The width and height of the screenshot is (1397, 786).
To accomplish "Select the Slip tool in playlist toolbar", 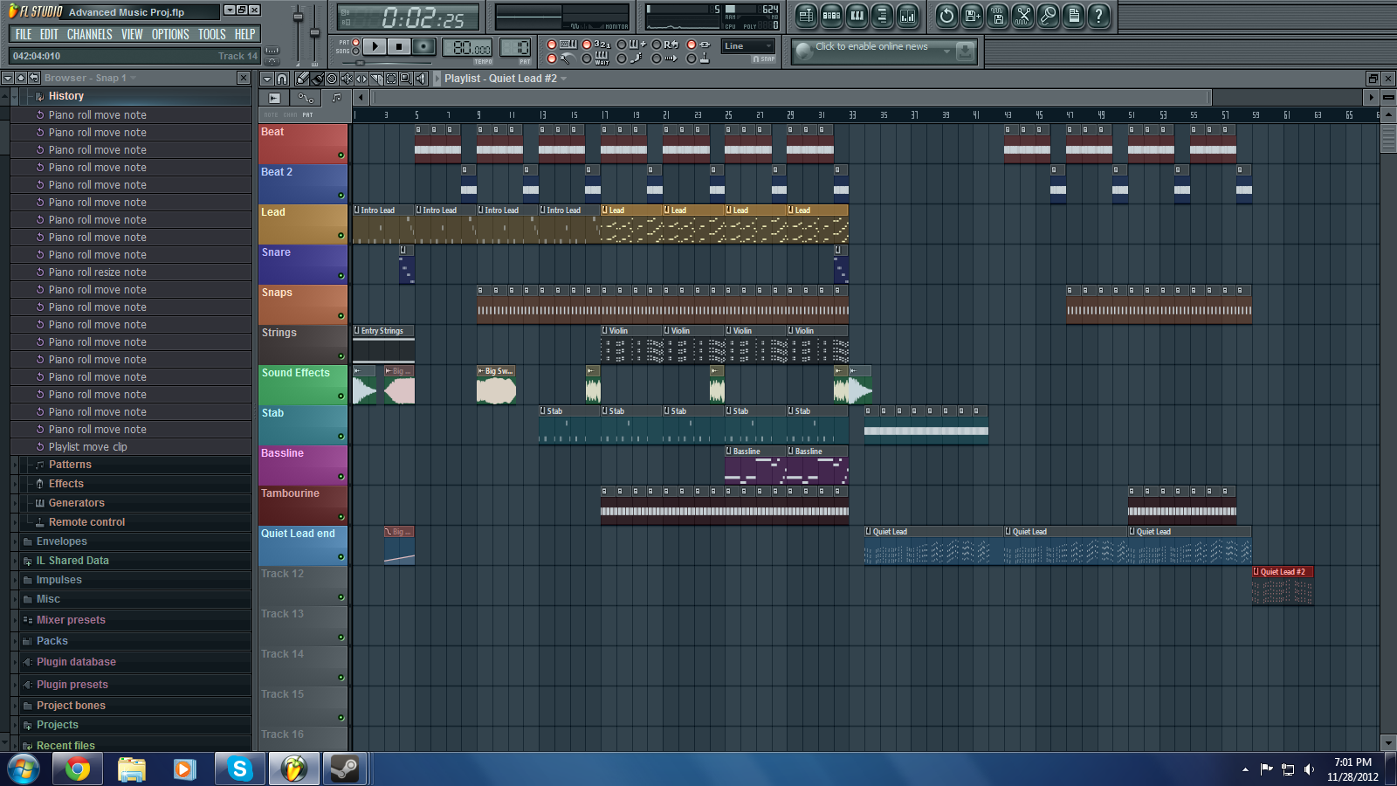I will (361, 79).
